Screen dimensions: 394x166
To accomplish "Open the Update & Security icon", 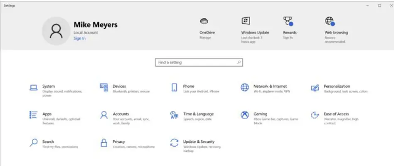I will [x=174, y=143].
